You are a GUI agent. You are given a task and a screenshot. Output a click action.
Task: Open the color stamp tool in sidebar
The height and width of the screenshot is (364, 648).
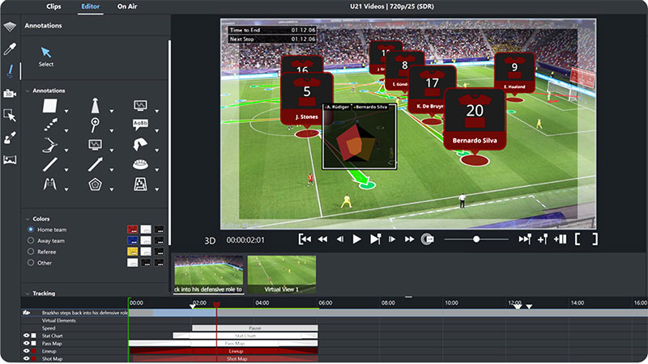pyautogui.click(x=10, y=138)
